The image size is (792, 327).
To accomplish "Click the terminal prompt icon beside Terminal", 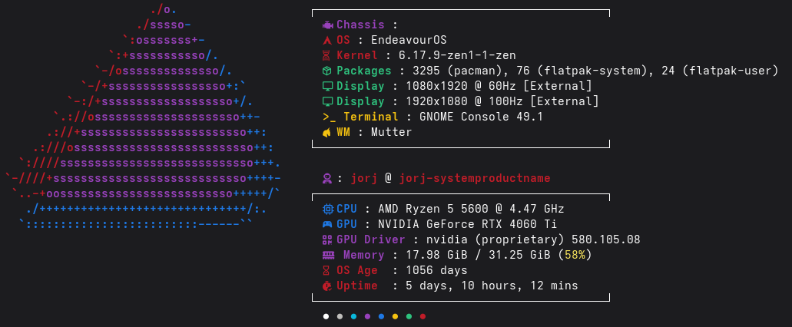I will [330, 117].
